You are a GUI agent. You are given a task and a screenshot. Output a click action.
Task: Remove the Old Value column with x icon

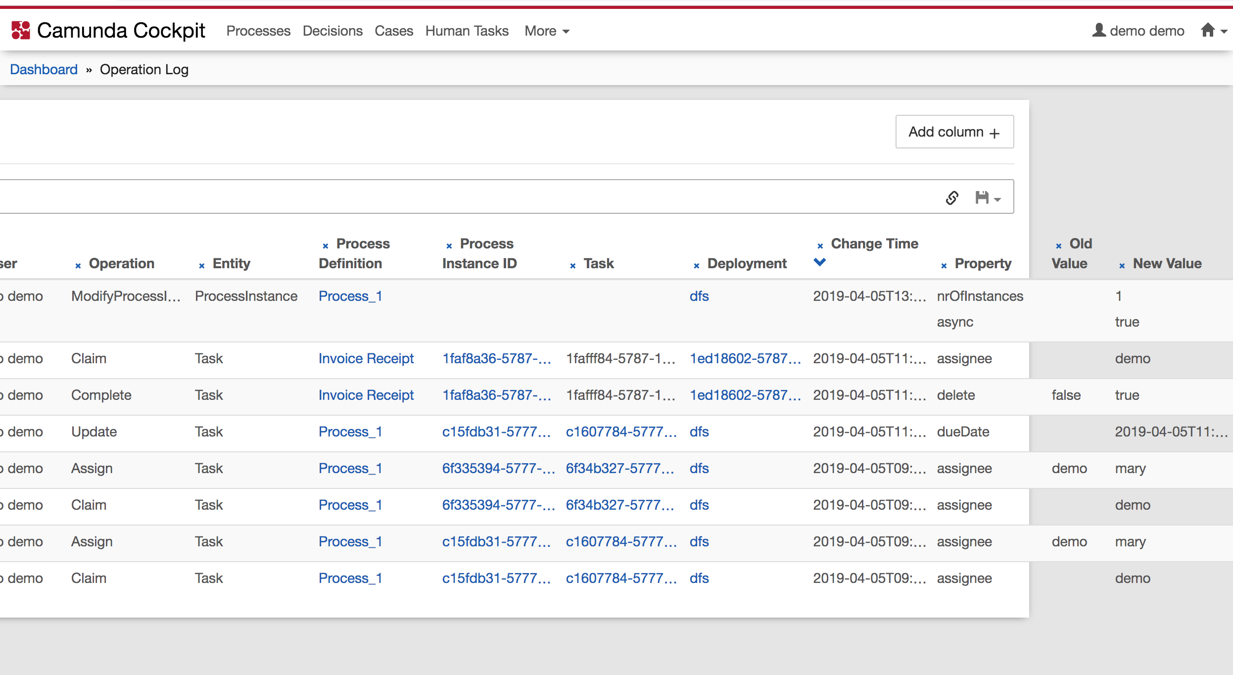[x=1059, y=246]
